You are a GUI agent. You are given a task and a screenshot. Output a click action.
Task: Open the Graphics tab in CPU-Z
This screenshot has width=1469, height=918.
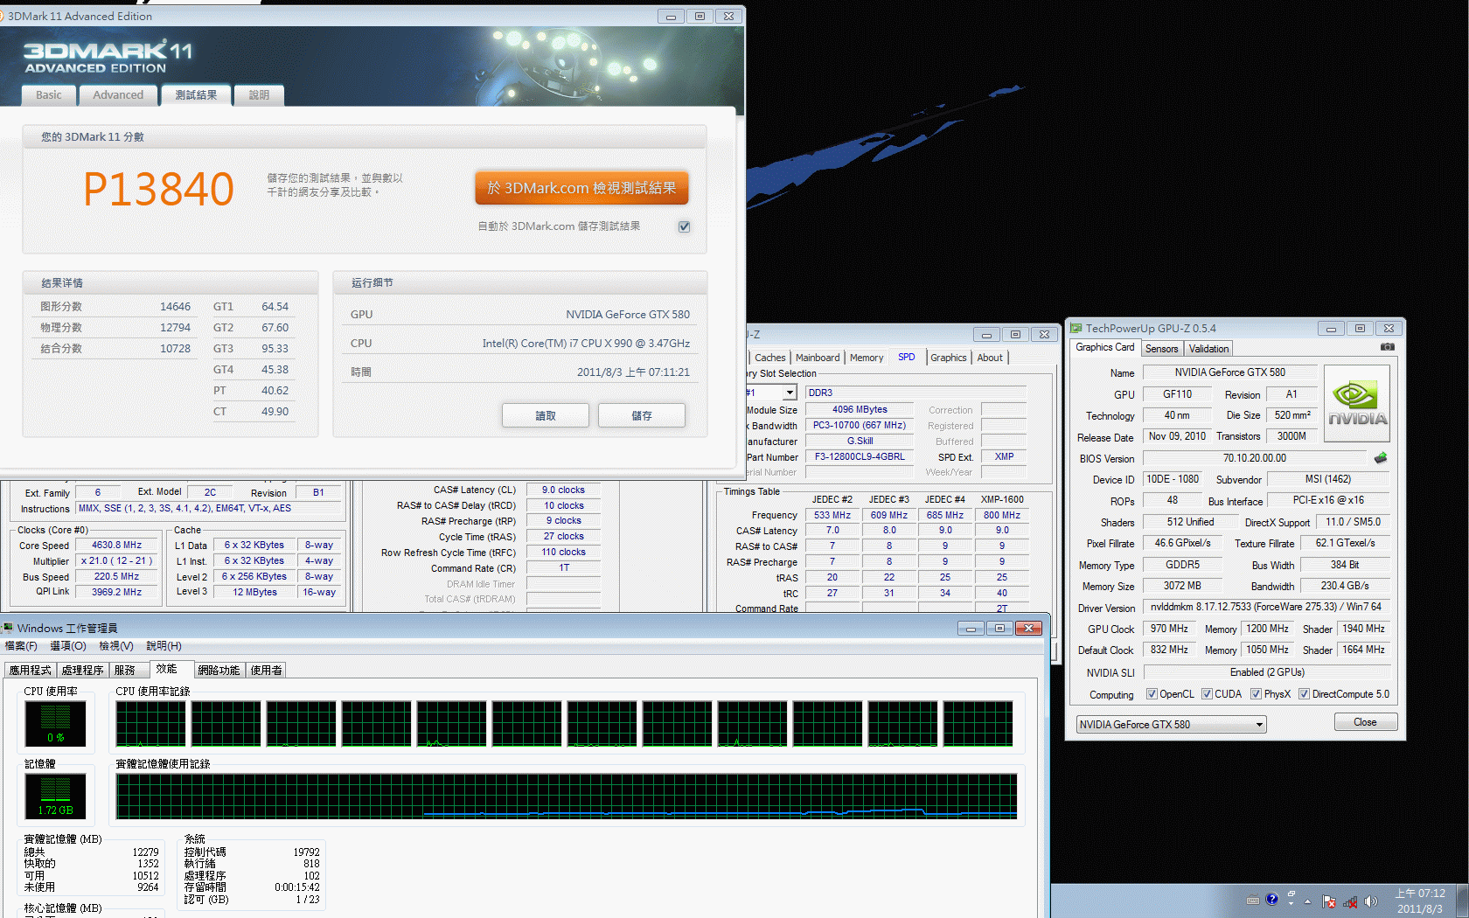click(x=948, y=358)
